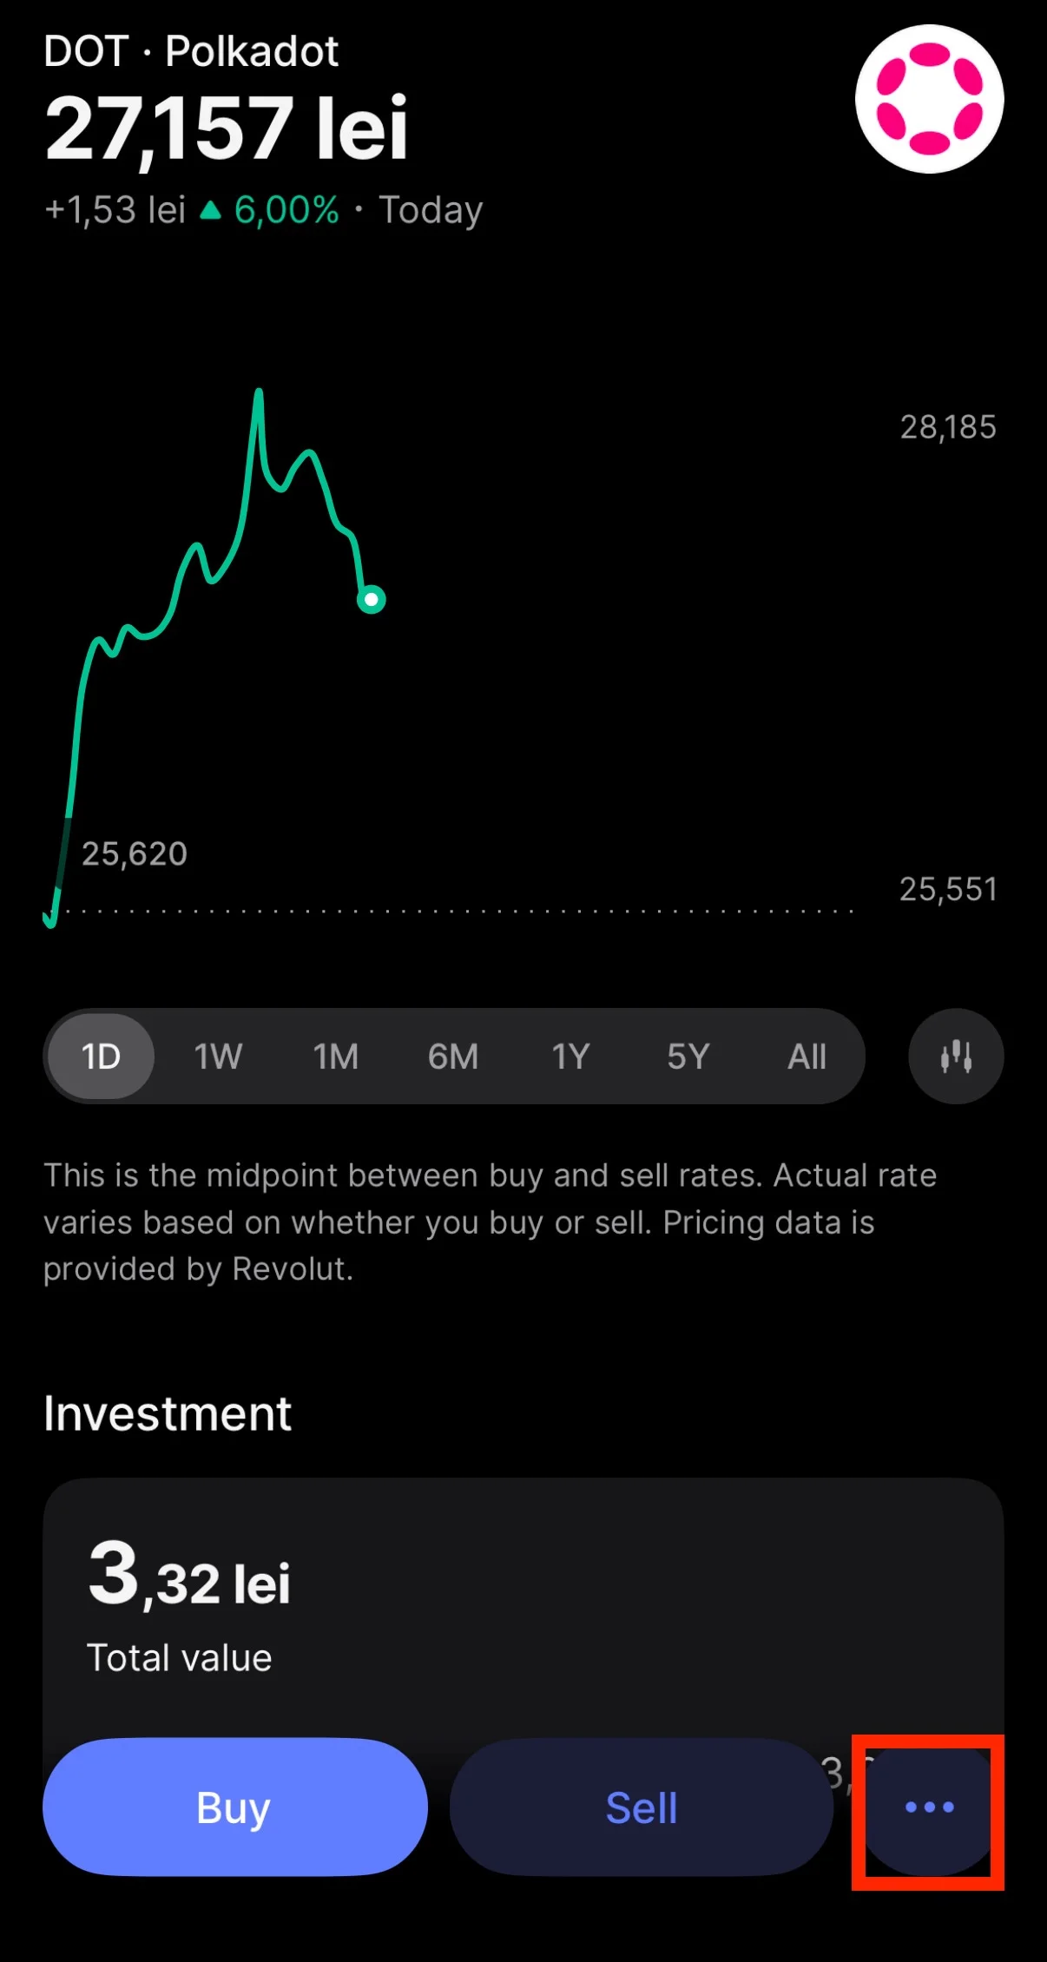The height and width of the screenshot is (1962, 1047).
Task: Select the 1D time range
Action: click(x=101, y=1057)
